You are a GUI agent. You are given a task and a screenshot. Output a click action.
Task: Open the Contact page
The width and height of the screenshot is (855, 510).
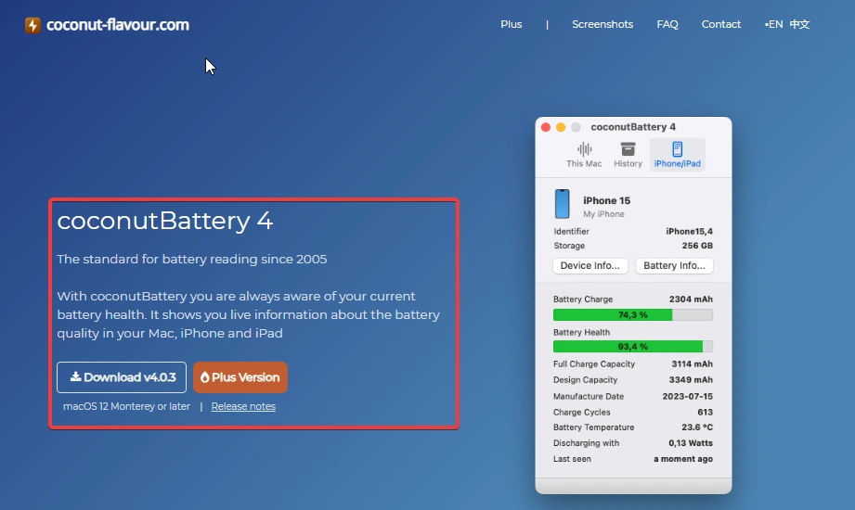pos(721,24)
